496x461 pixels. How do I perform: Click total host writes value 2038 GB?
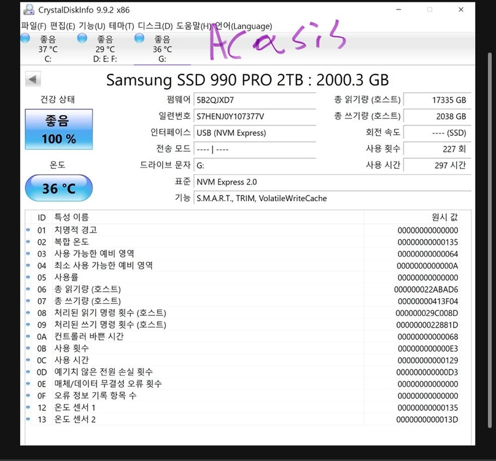click(x=438, y=116)
